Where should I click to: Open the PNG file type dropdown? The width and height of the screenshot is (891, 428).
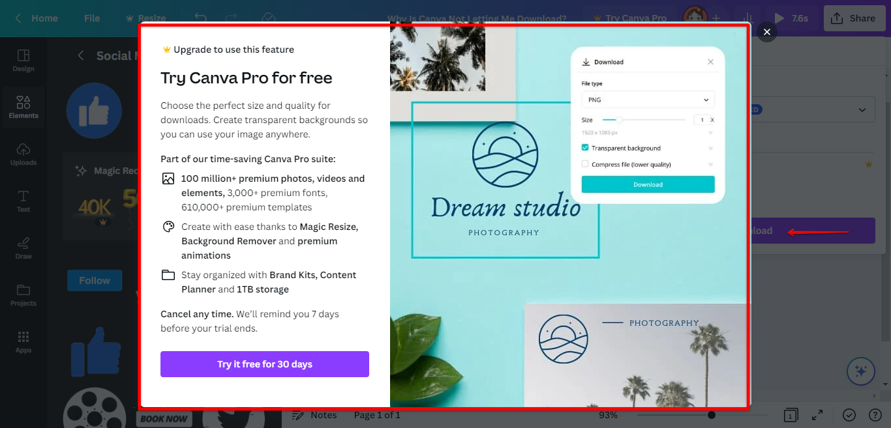tap(648, 100)
